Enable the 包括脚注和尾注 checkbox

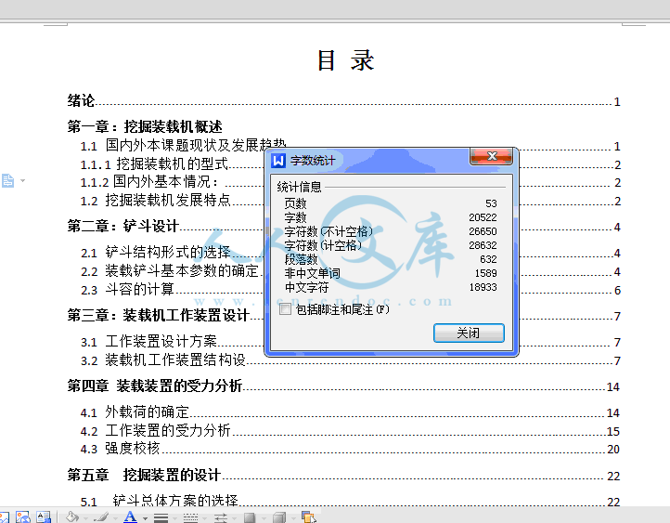click(285, 308)
